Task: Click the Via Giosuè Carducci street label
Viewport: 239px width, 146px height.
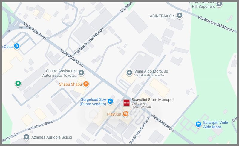Action: click(140, 130)
